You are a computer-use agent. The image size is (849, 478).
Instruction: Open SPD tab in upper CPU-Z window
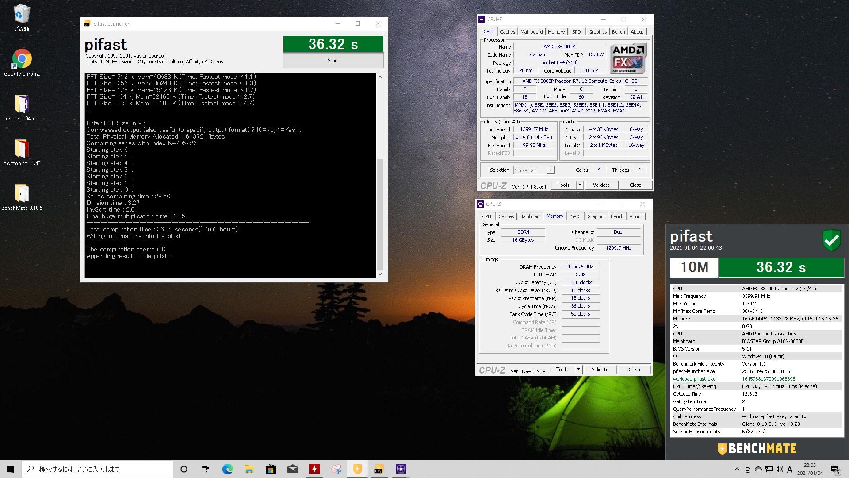click(576, 32)
